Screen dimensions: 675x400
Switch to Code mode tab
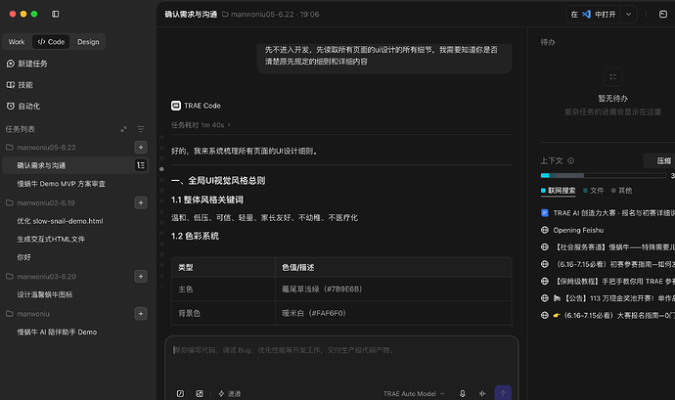51,42
